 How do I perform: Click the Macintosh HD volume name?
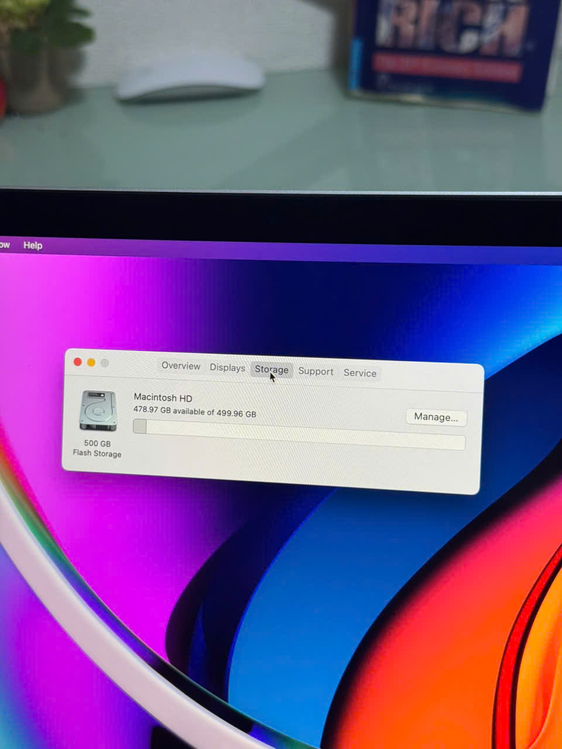pyautogui.click(x=163, y=398)
